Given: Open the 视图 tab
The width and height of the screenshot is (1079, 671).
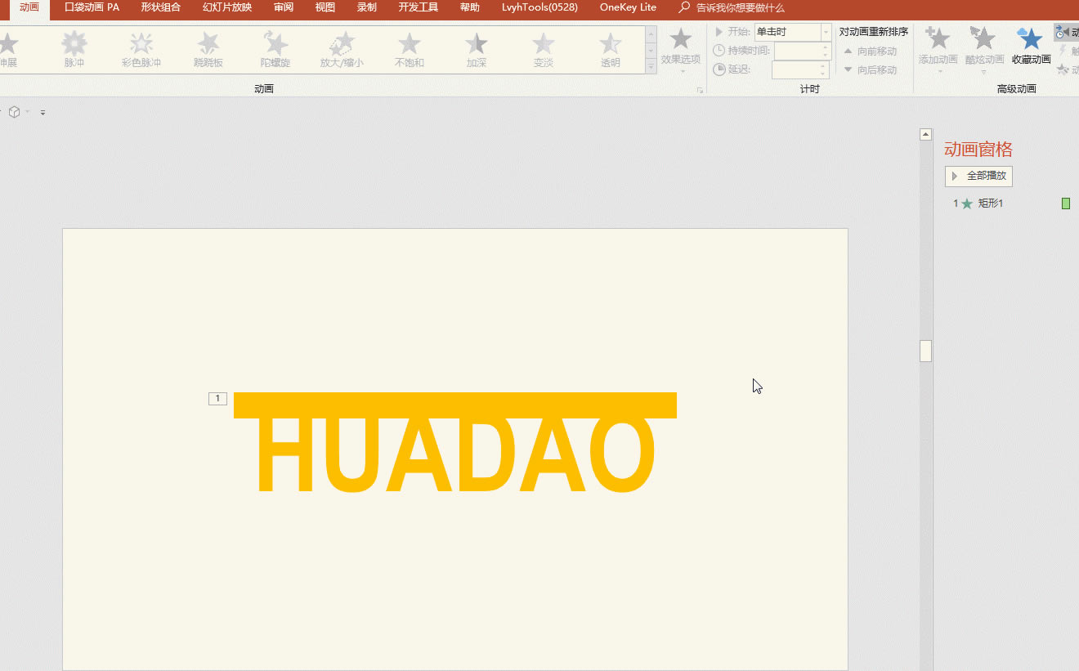Looking at the screenshot, I should click(325, 7).
